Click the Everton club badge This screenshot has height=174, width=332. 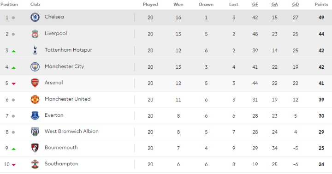pyautogui.click(x=35, y=116)
